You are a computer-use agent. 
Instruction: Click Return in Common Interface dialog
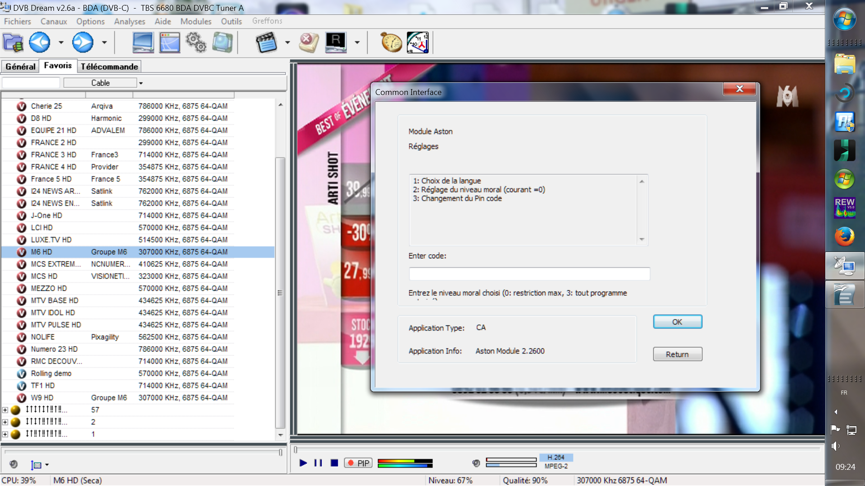pyautogui.click(x=677, y=354)
